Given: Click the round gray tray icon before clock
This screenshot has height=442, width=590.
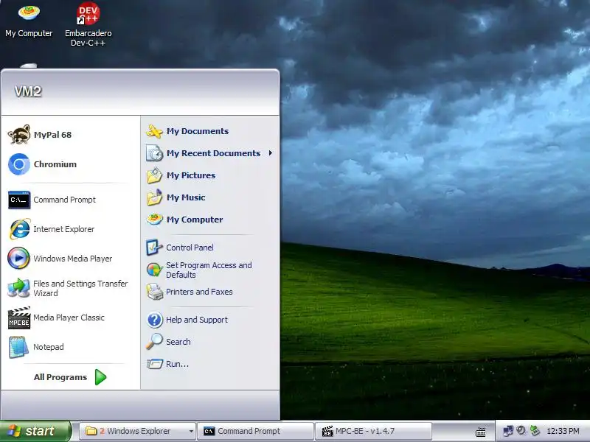Looking at the screenshot, I should 521,431.
